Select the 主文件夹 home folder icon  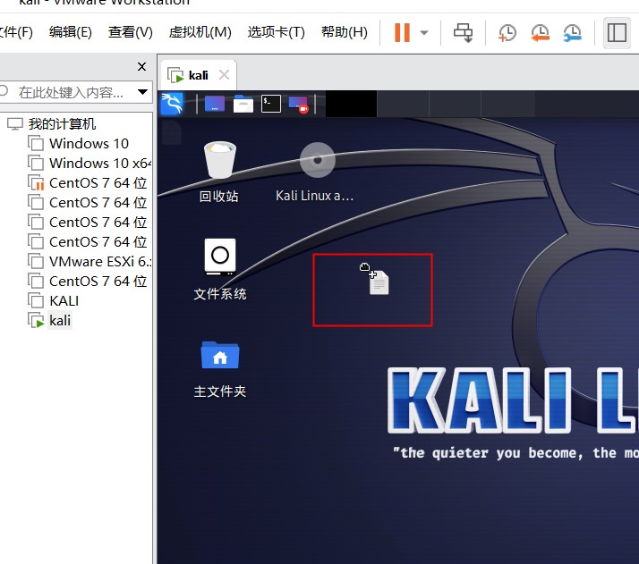219,369
